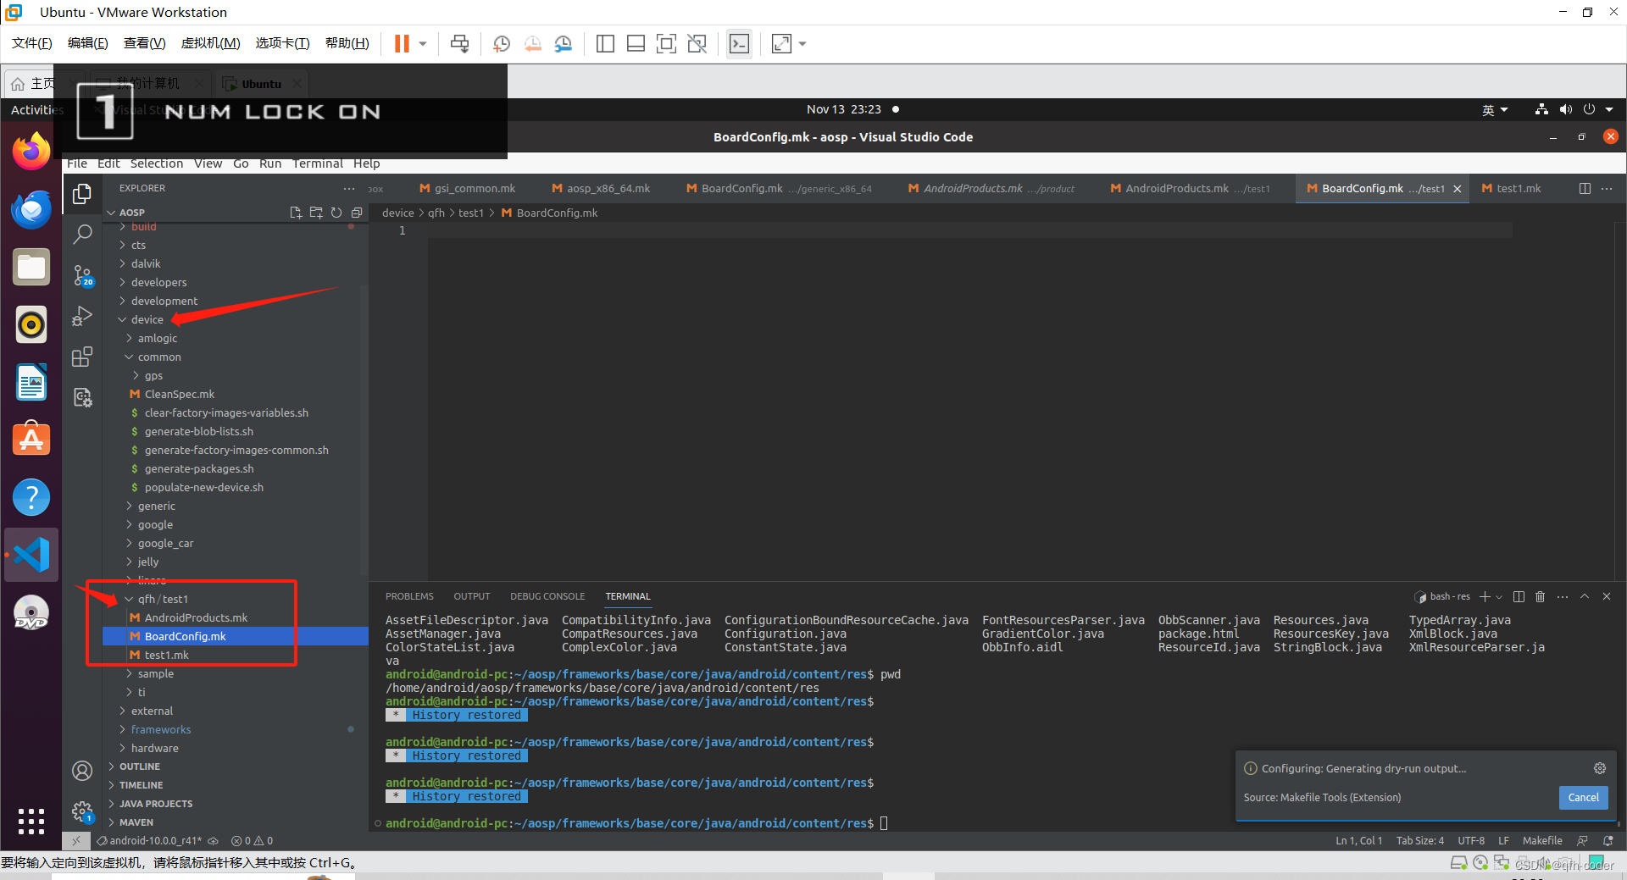Open Files manager from Ubuntu dock
1627x880 pixels.
[31, 267]
